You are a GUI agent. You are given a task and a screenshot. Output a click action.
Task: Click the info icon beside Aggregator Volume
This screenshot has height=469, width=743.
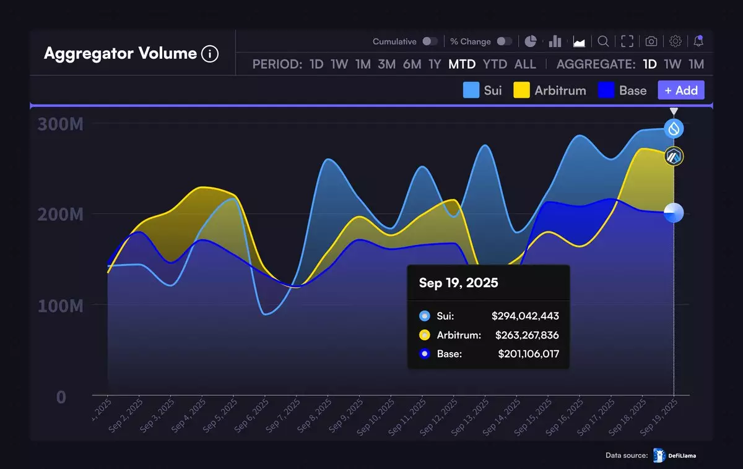click(210, 54)
